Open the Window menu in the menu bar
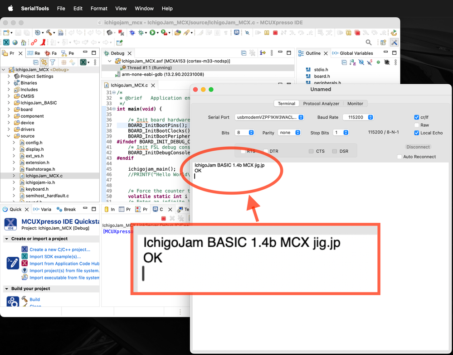 pyautogui.click(x=144, y=8)
